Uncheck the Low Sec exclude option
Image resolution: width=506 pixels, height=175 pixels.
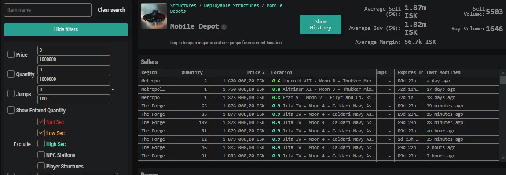[x=41, y=132]
